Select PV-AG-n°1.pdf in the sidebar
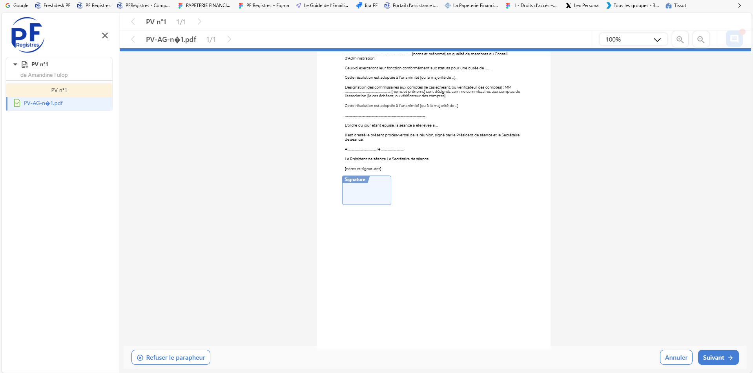Image resolution: width=753 pixels, height=373 pixels. pos(59,103)
